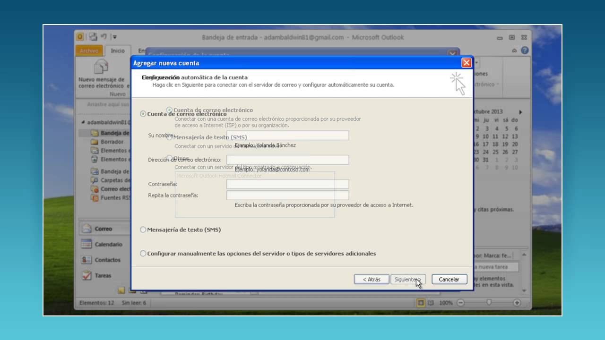Cancel the Agregar nueva cuenta dialog
The height and width of the screenshot is (340, 605).
(449, 279)
